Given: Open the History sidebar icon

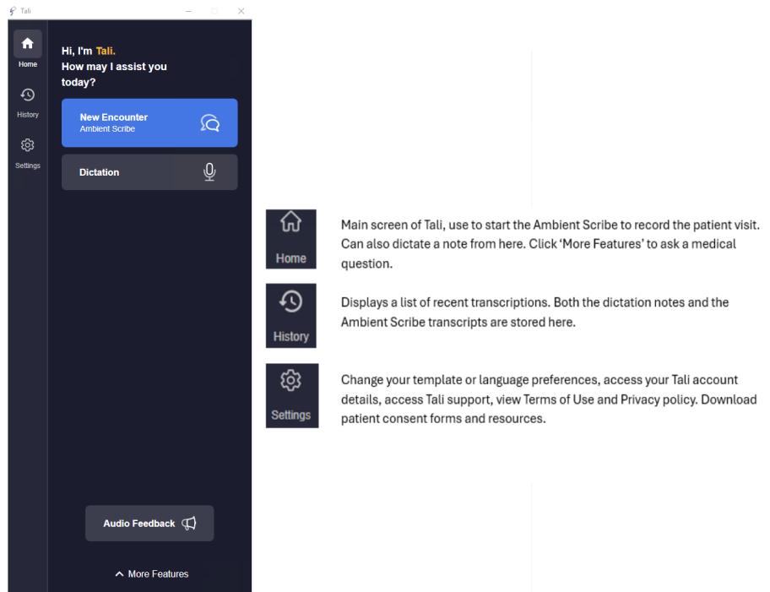Looking at the screenshot, I should tap(28, 103).
